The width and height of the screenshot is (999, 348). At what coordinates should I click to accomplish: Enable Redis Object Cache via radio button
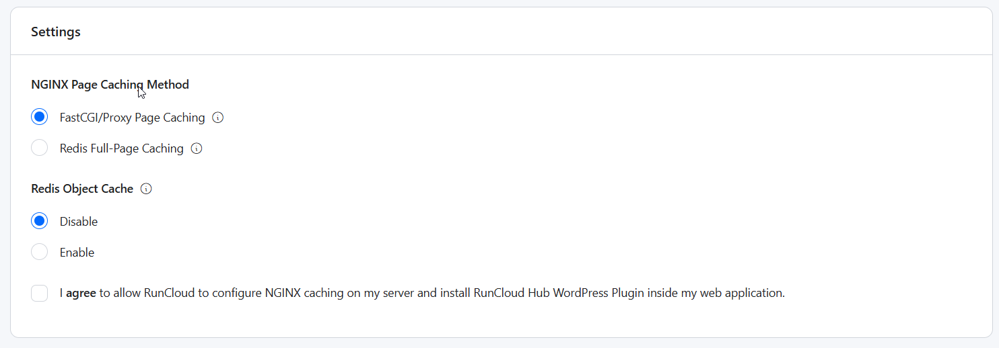40,252
